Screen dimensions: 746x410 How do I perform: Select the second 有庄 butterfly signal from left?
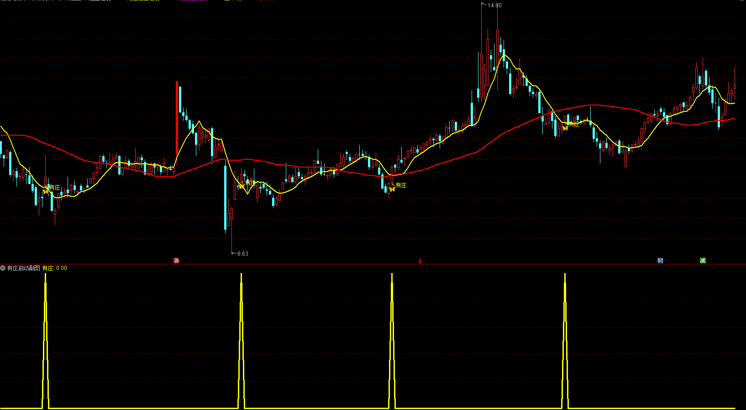[x=241, y=185]
